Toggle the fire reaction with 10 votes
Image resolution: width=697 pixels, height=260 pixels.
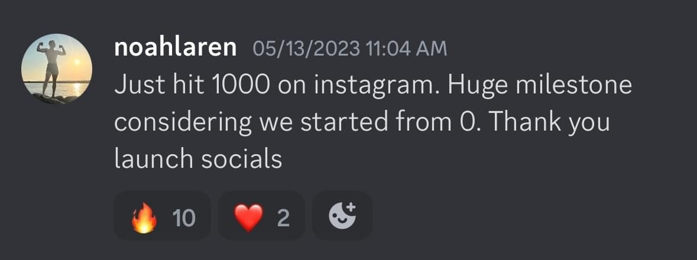point(162,216)
